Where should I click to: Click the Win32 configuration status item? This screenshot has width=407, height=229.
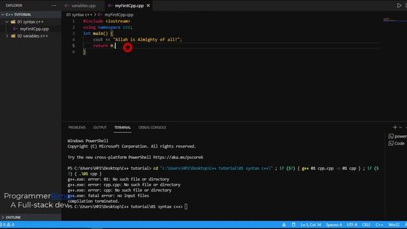click(x=394, y=225)
